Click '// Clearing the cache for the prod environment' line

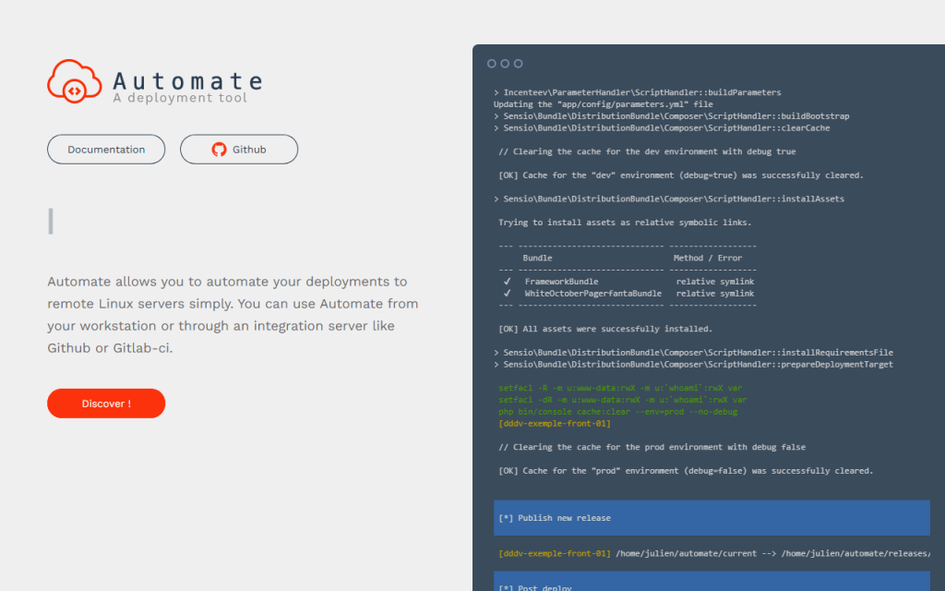(652, 448)
